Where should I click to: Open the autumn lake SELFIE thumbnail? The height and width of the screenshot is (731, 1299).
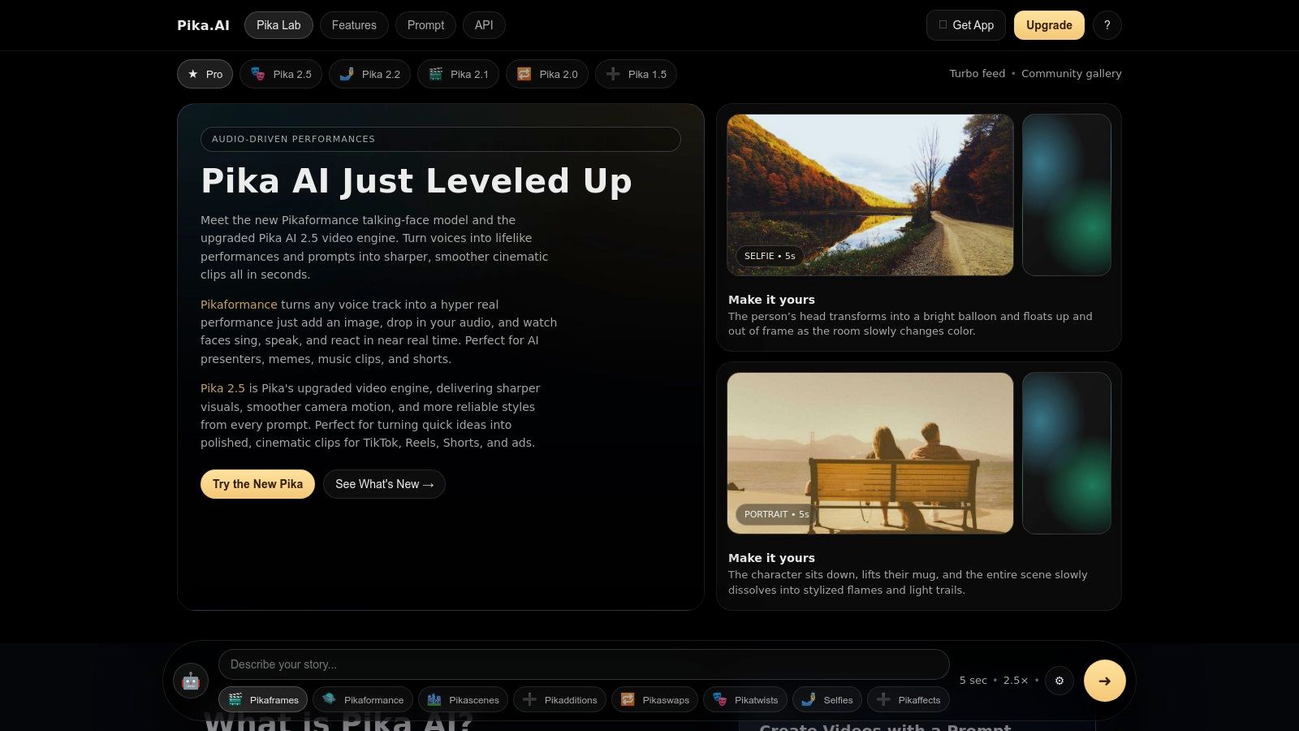(x=870, y=195)
